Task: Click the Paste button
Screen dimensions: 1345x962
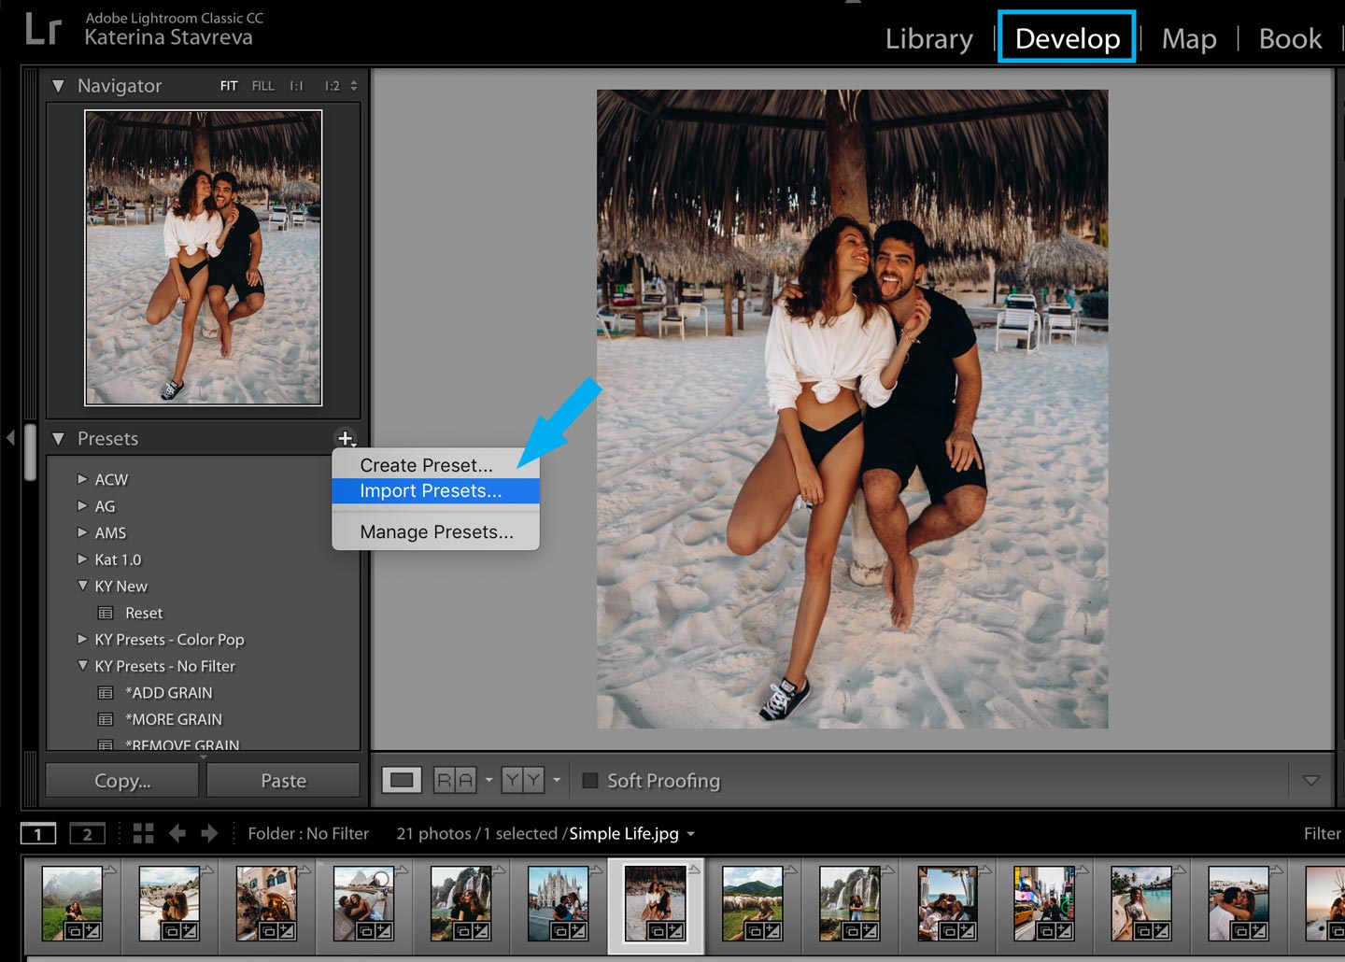Action: (283, 780)
